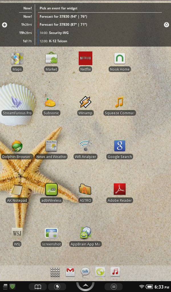Open the menu button in navigation bar
This screenshot has width=171, height=292.
(x=114, y=287)
